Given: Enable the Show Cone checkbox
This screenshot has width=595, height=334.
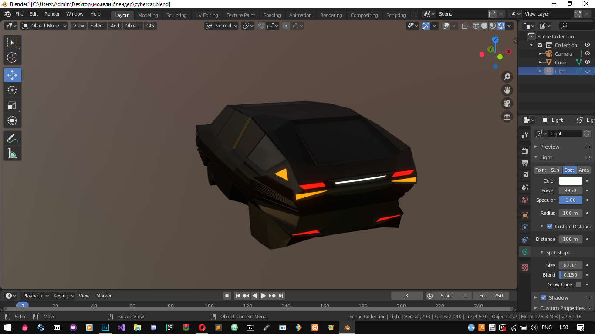Looking at the screenshot, I should tap(578, 284).
